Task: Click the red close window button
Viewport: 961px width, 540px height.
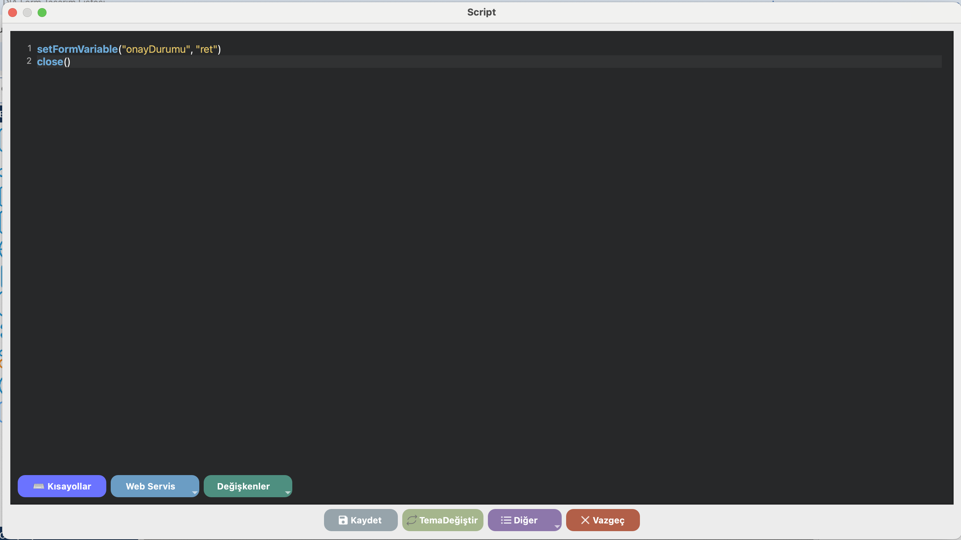Action: pos(13,13)
